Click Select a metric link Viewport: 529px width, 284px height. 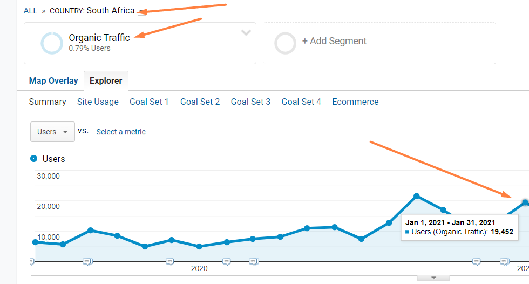(x=121, y=132)
